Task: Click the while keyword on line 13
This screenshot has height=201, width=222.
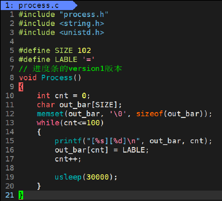Action: [48, 123]
